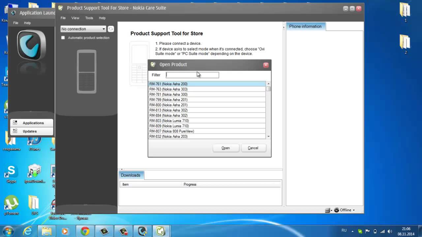Open the Offline status dropdown arrow
422x237 pixels.
[x=354, y=210]
